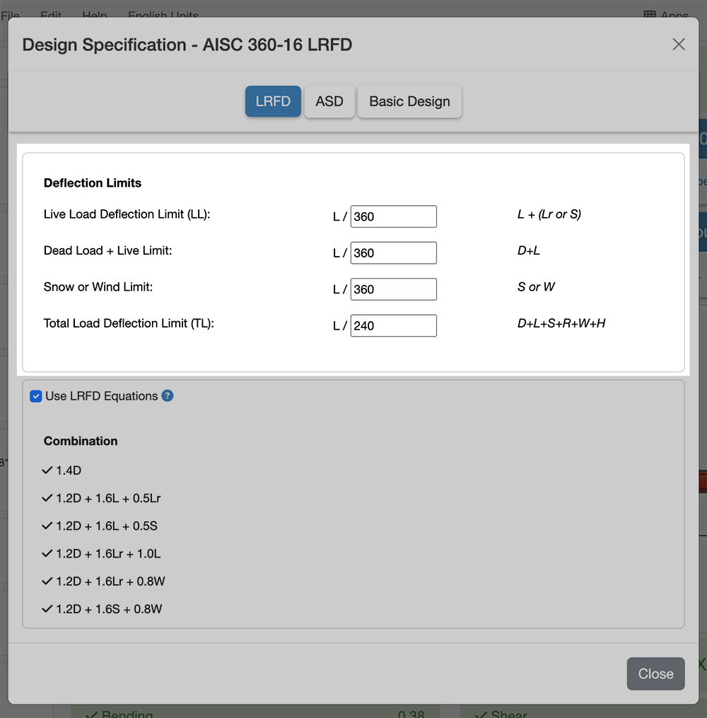
Task: Click the D+L+S+R+W+H label
Action: (x=561, y=323)
